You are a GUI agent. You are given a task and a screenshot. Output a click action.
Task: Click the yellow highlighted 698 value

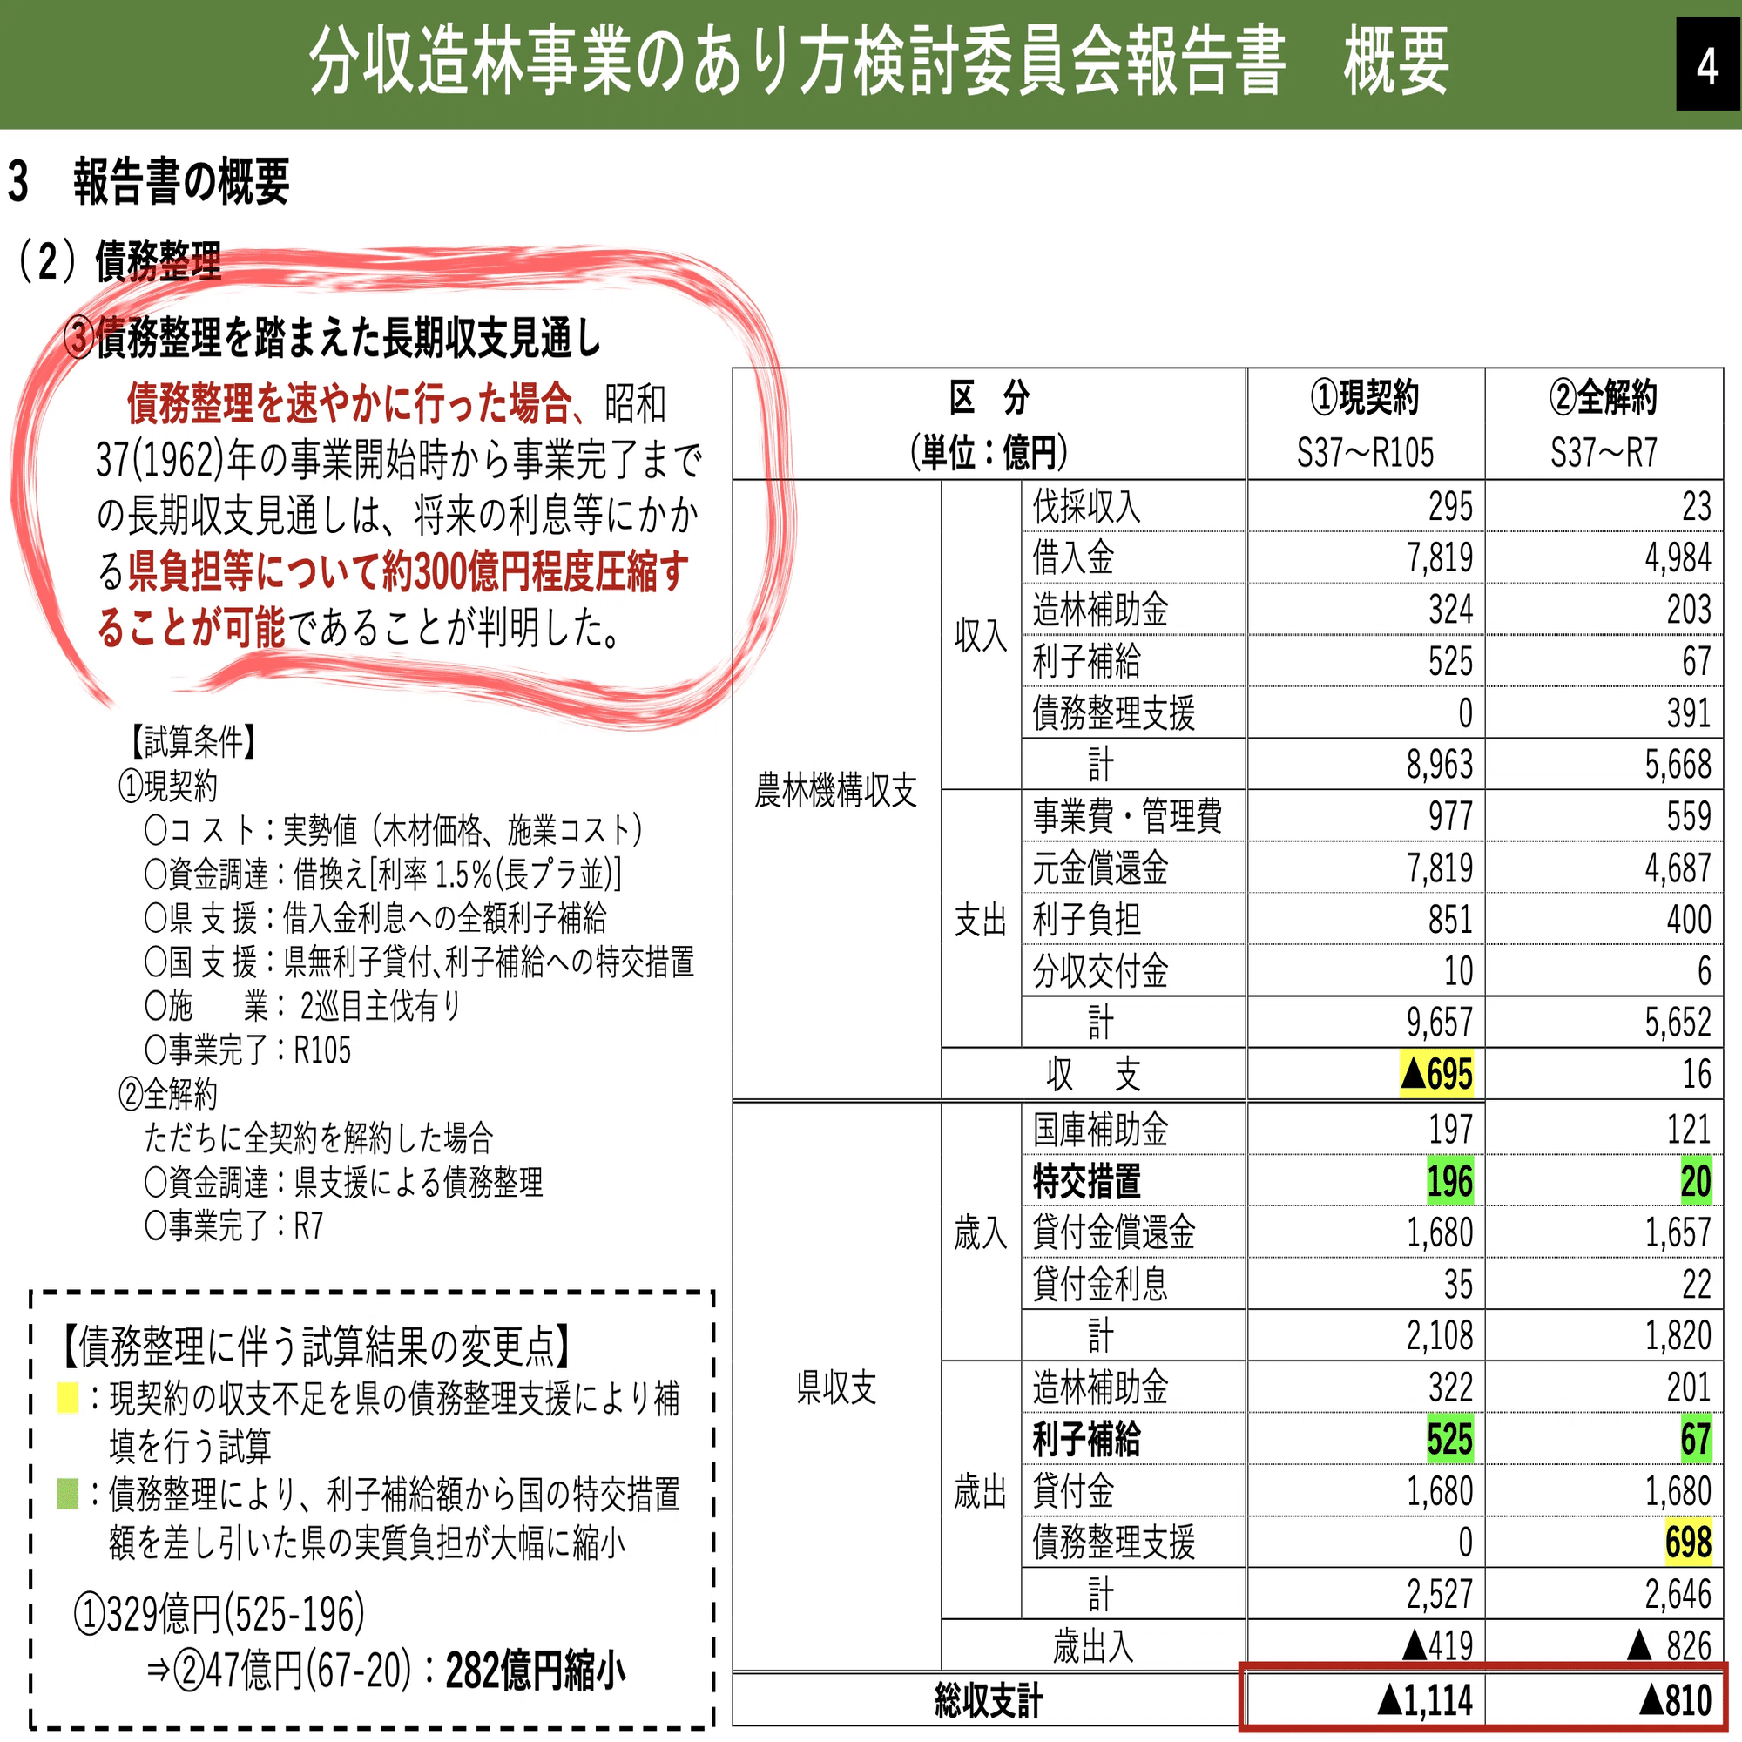click(x=1687, y=1542)
